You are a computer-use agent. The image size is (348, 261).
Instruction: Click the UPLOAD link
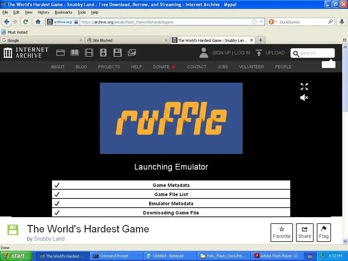275,53
